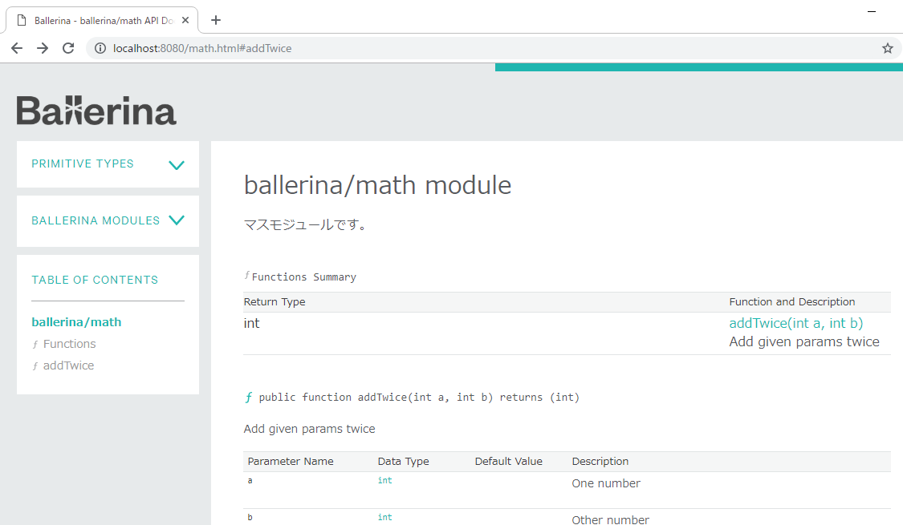Expand the Ballerina Modules chevron
The width and height of the screenshot is (903, 525).
click(177, 220)
